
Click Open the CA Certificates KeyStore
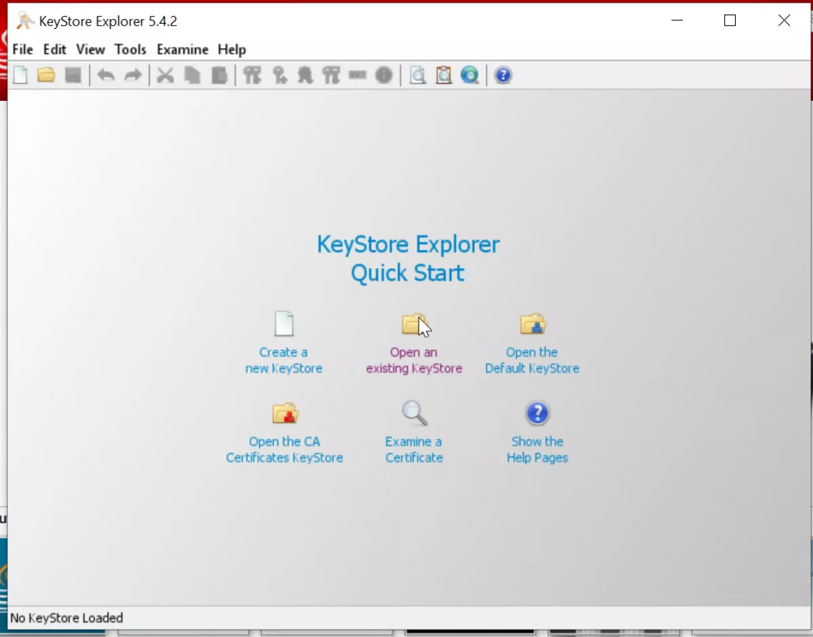[285, 432]
